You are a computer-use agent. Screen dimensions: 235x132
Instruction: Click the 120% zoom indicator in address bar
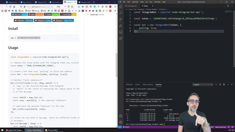58,7
